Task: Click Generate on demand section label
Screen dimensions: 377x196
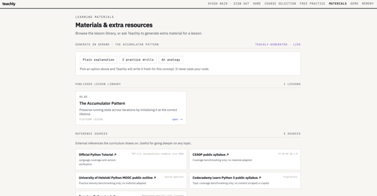Action: 117,45
